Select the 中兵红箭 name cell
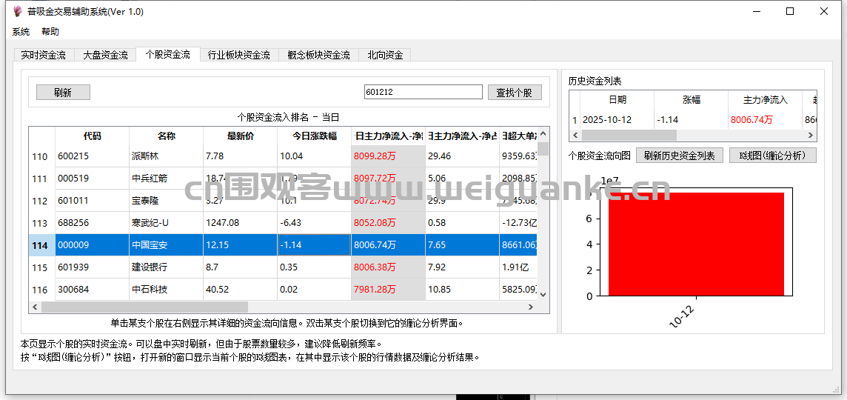 point(167,179)
